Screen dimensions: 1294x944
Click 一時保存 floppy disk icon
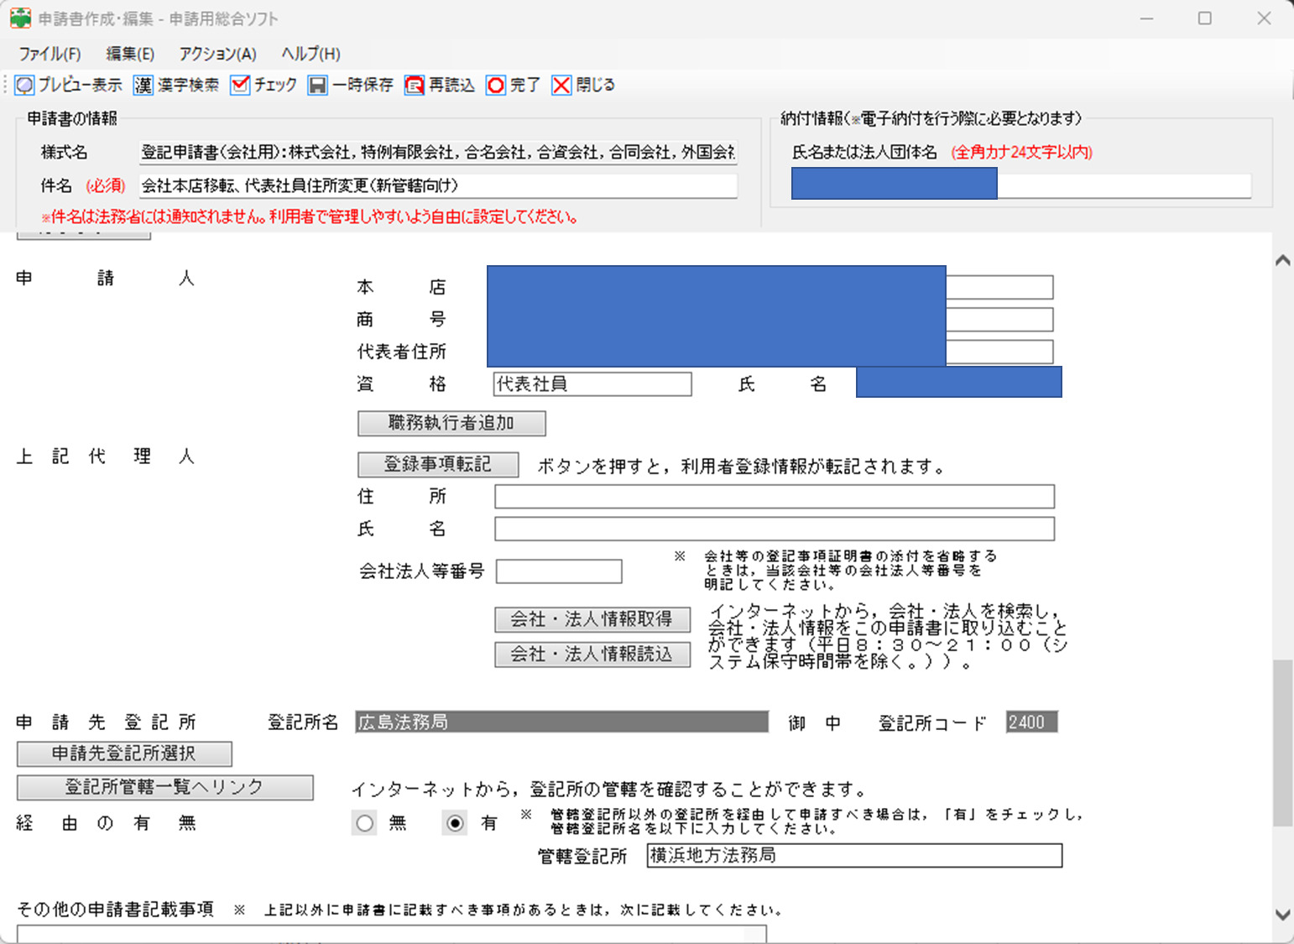click(317, 85)
